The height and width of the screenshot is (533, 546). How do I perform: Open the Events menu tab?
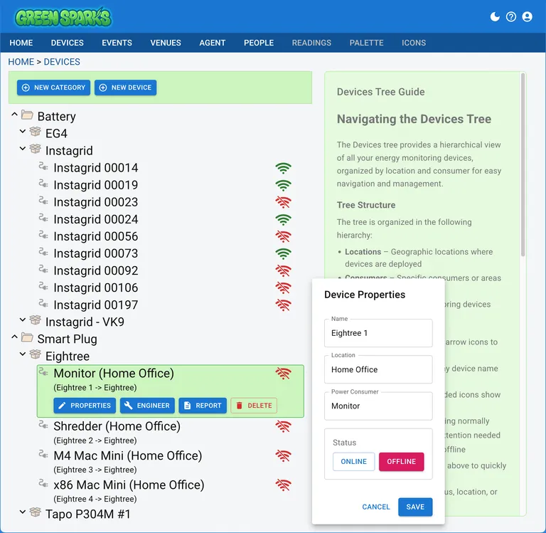[x=117, y=43]
